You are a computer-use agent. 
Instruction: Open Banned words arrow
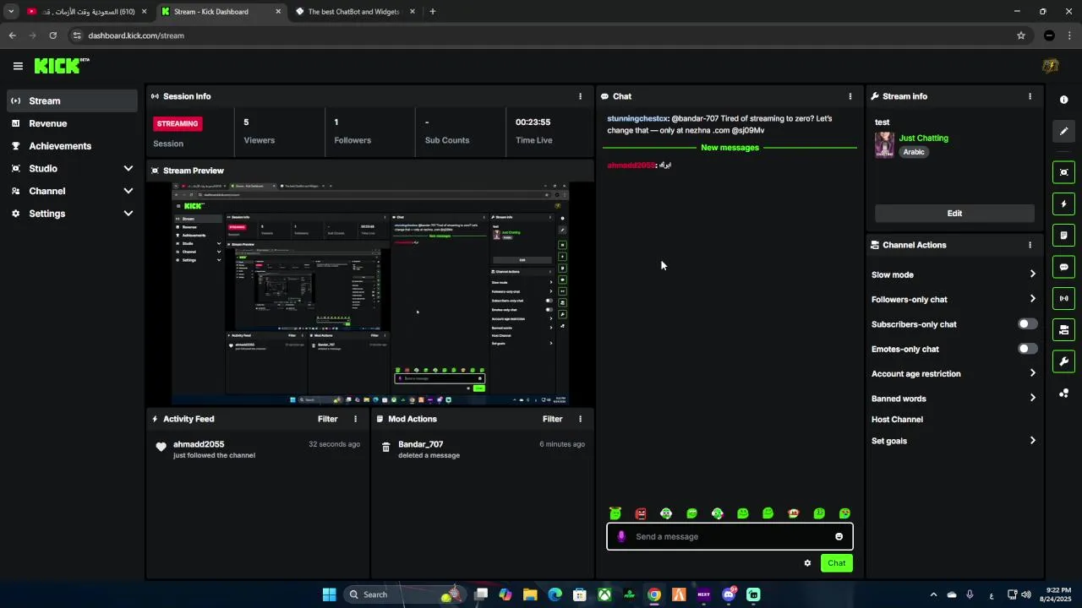(x=1032, y=399)
